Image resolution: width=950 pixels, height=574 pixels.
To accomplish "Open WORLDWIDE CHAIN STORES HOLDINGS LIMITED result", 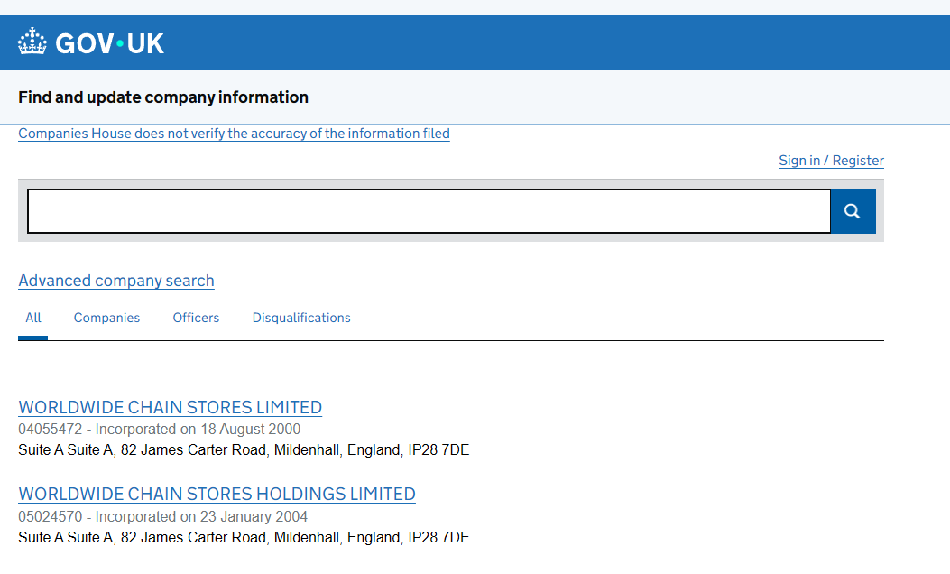I will point(217,494).
